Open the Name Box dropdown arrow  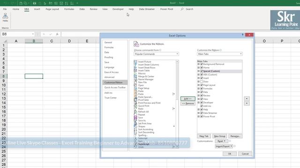tap(33, 34)
